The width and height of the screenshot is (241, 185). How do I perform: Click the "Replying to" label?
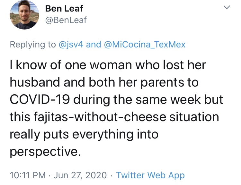click(x=33, y=44)
